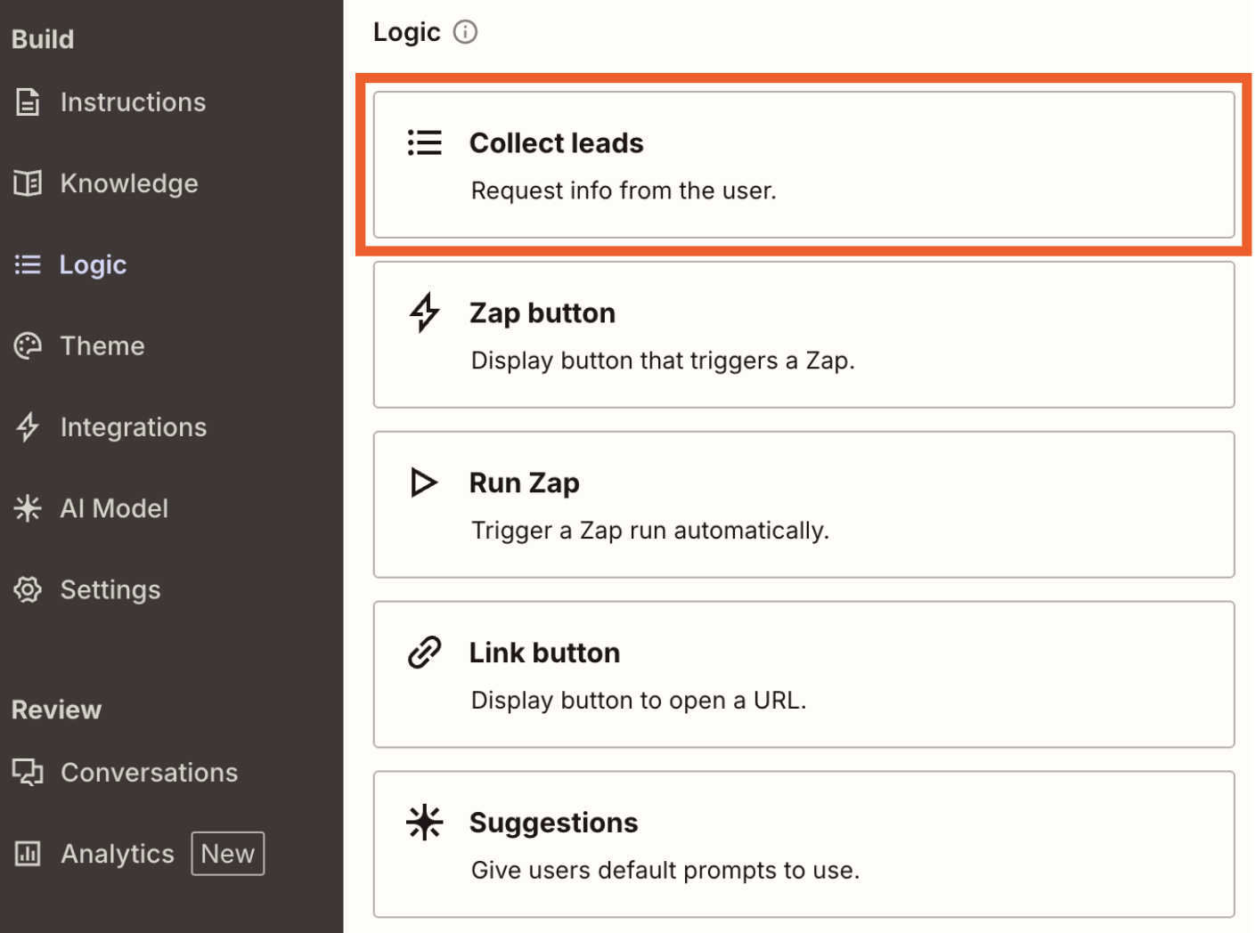Click the Integrations lightning bolt icon
1256x933 pixels.
[28, 427]
